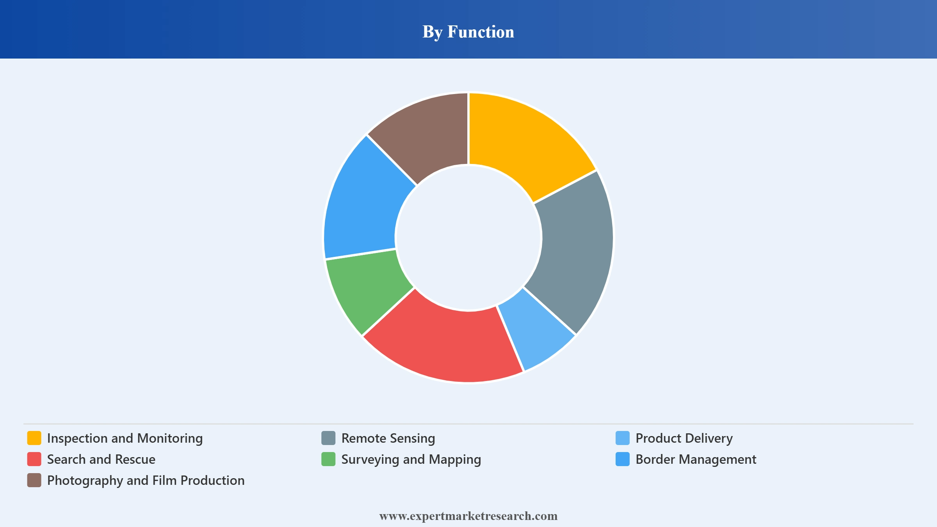The width and height of the screenshot is (937, 527).
Task: Click the orange Inspection and Monitoring legend swatch
Action: (x=34, y=438)
